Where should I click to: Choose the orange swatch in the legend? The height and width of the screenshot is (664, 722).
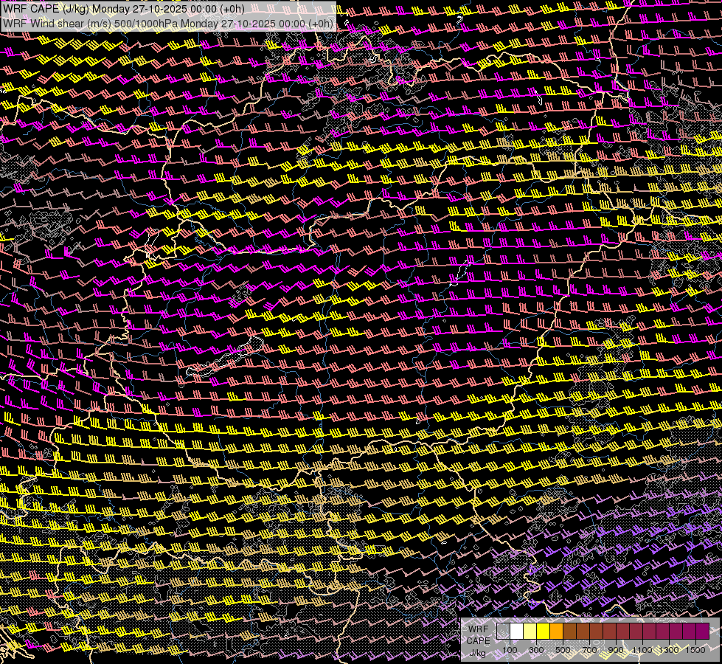click(x=556, y=631)
